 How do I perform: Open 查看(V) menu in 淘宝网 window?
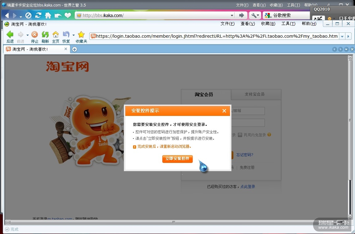click(x=248, y=23)
